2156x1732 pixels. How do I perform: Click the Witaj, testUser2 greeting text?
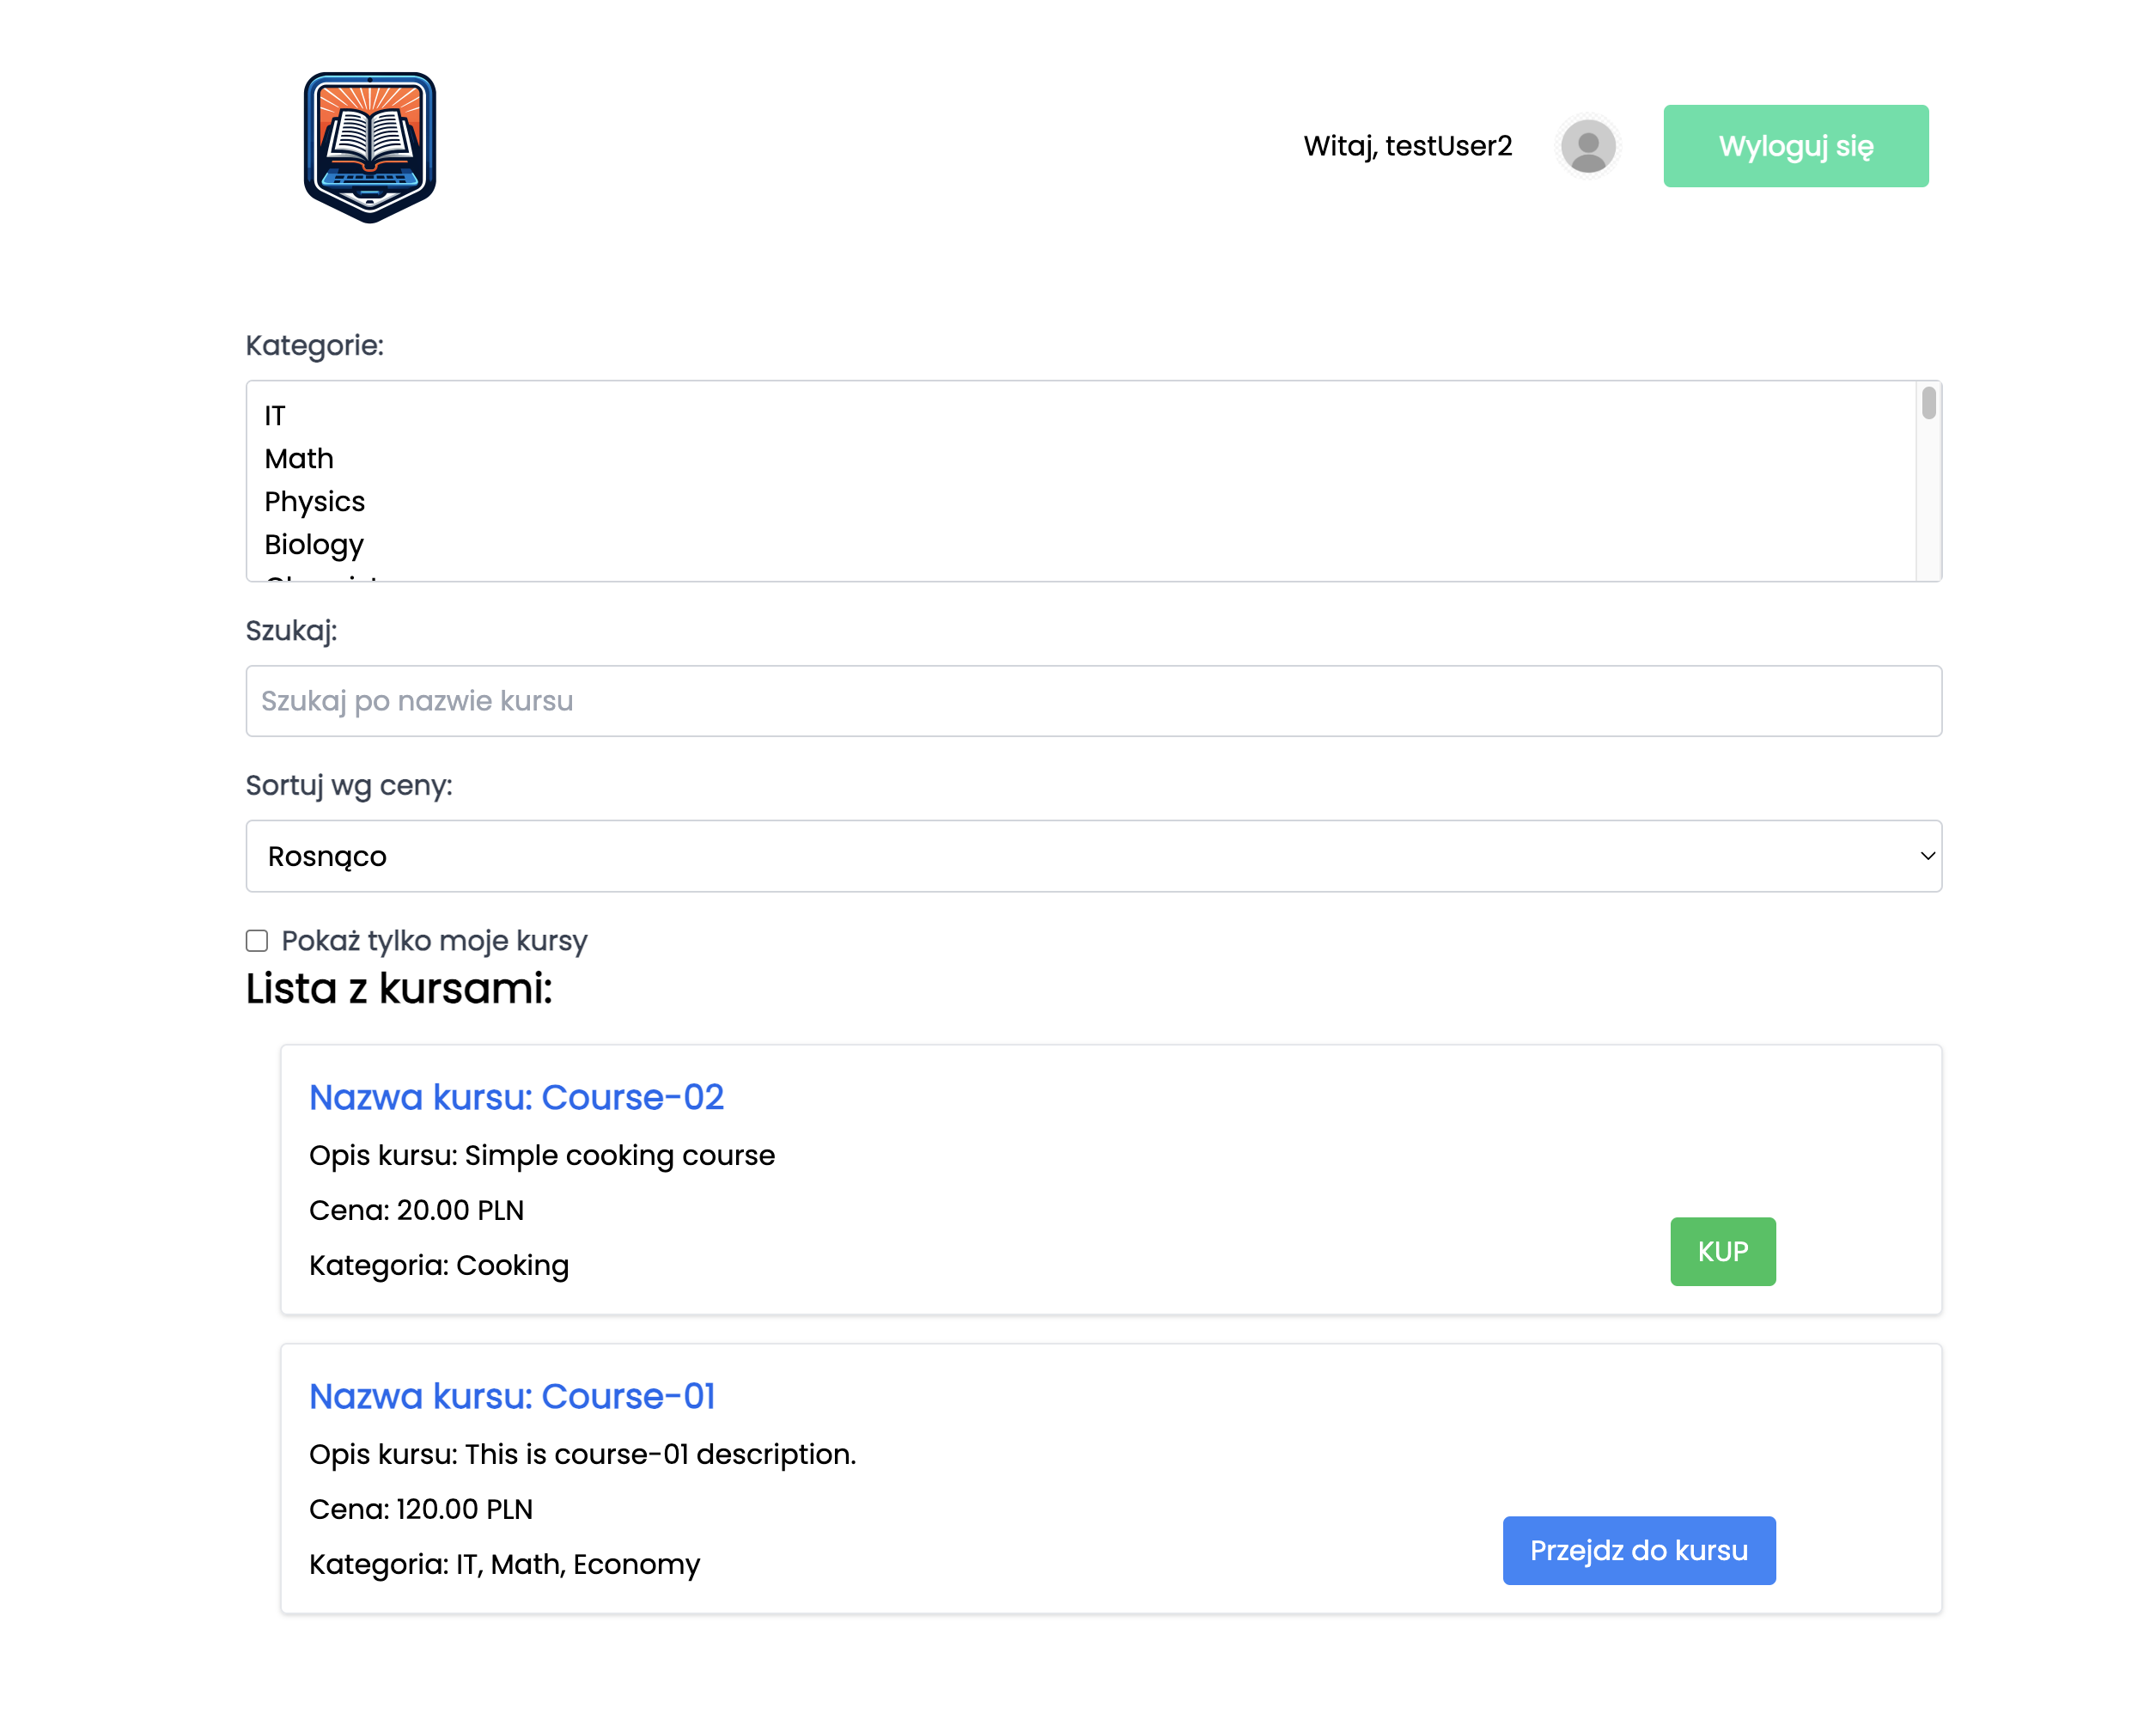(1407, 147)
